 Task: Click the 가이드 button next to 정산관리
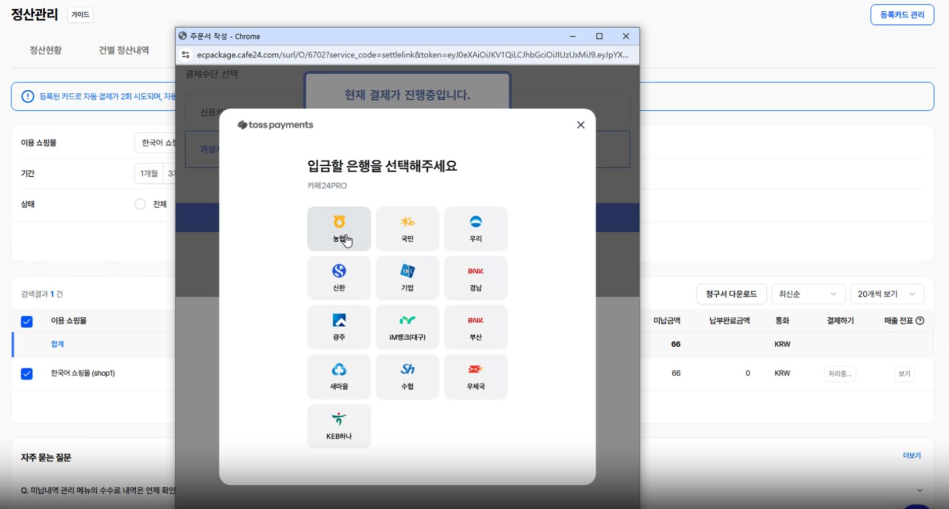tap(80, 14)
